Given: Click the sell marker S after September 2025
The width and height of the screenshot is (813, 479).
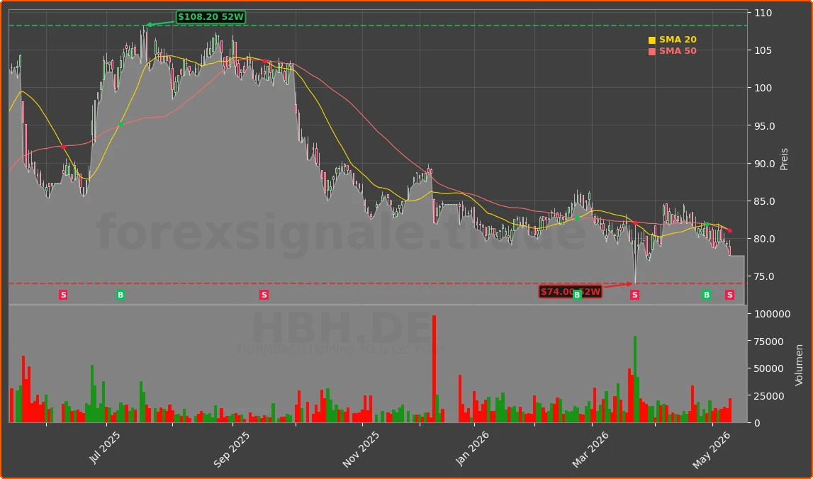Looking at the screenshot, I should pos(264,295).
